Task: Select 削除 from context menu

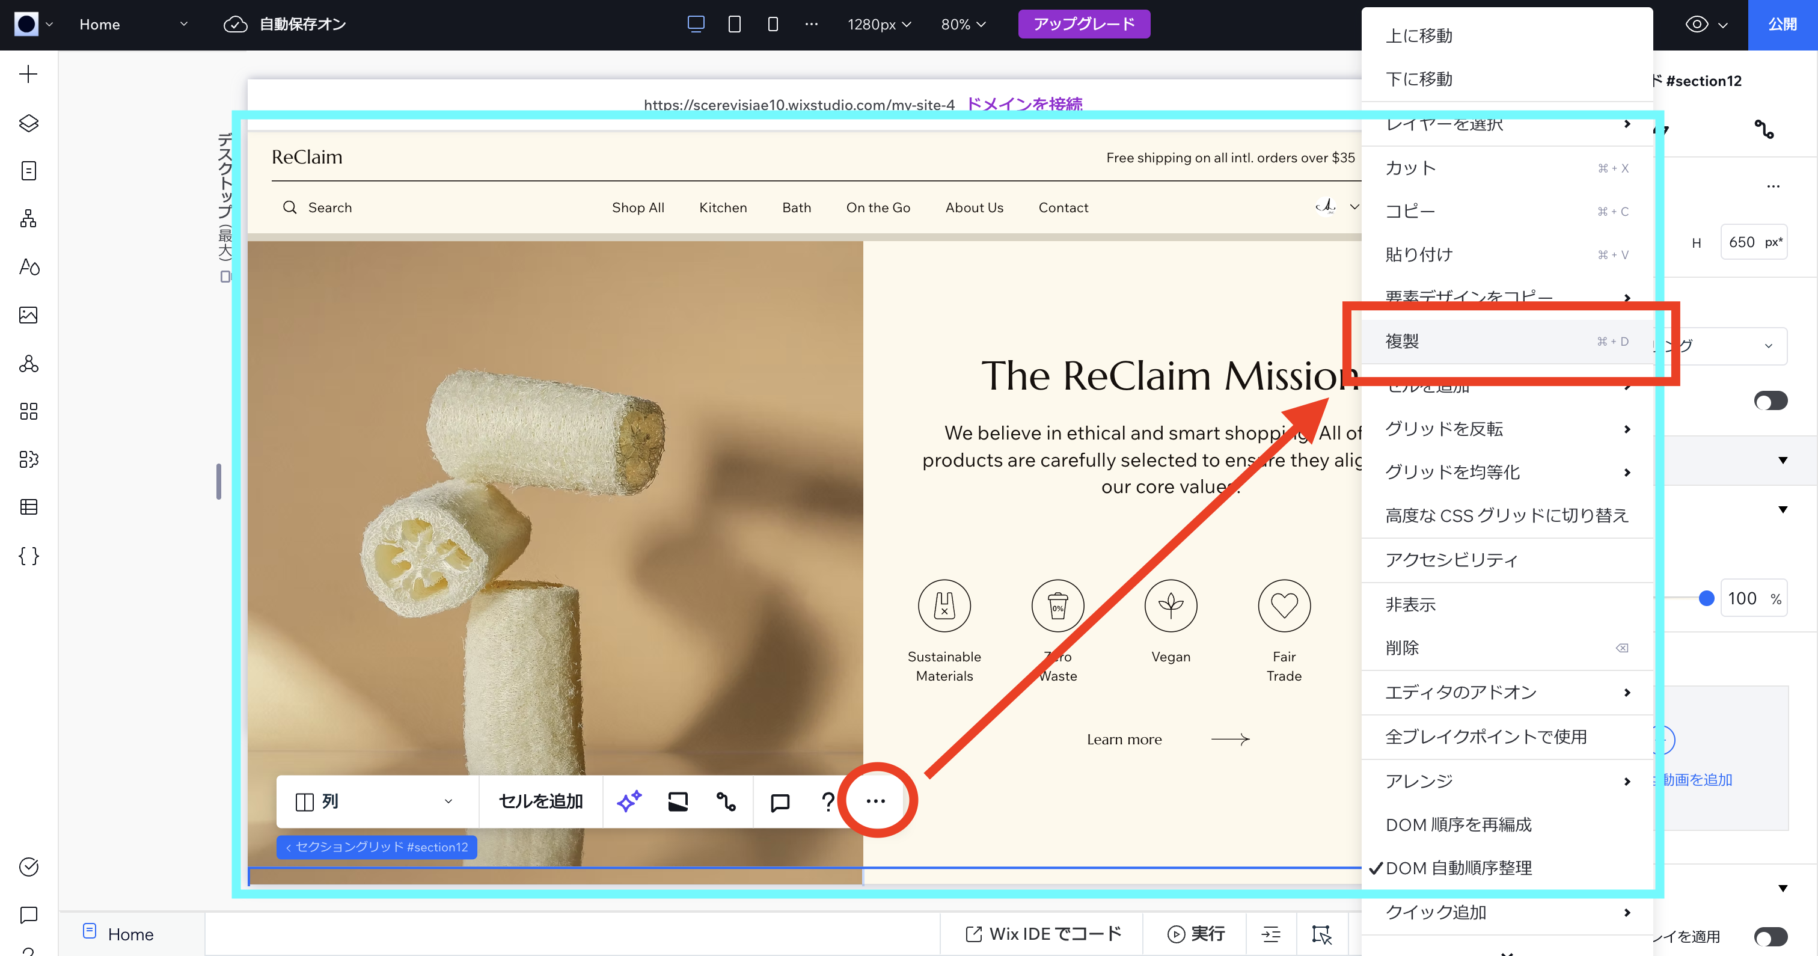Action: pos(1403,648)
